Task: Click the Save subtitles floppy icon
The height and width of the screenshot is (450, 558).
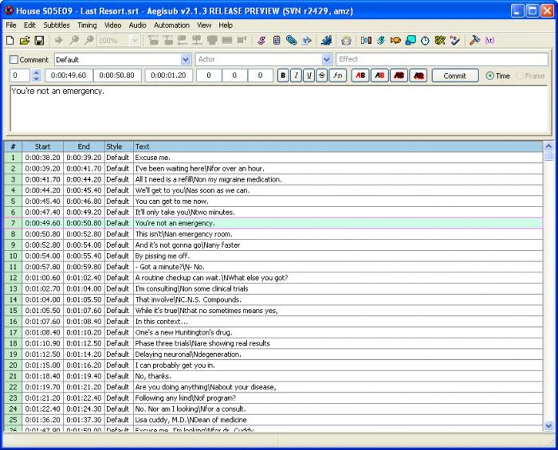Action: tap(39, 40)
